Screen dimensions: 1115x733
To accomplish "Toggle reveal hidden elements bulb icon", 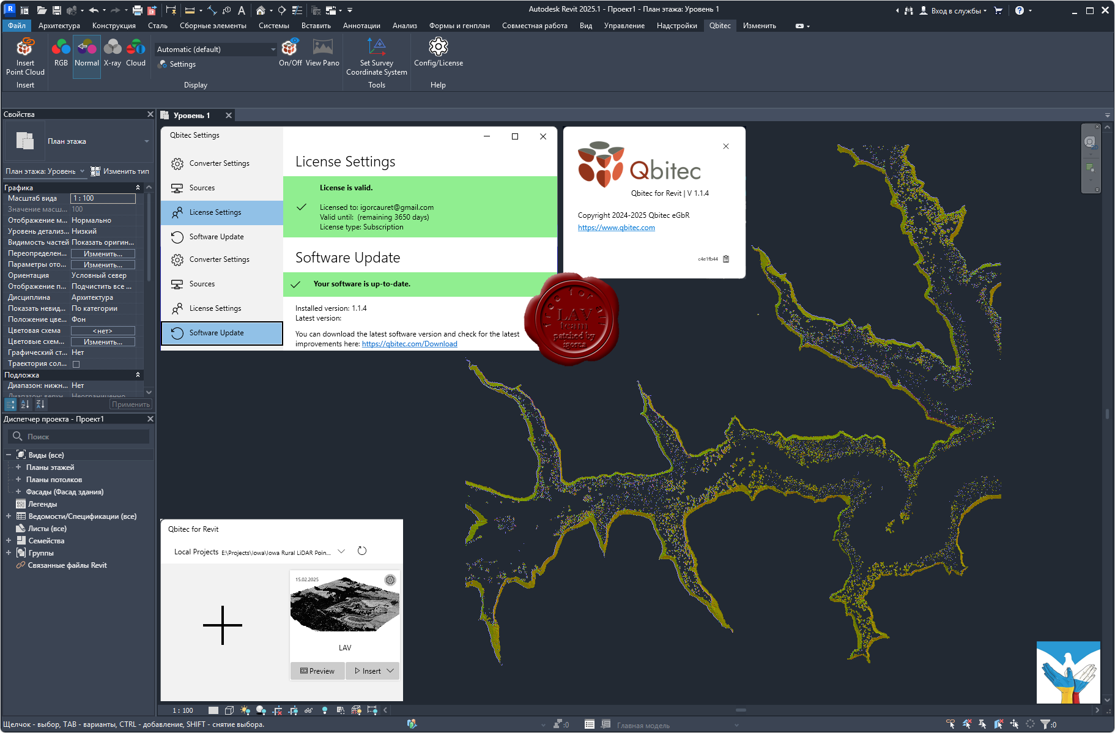I will coord(325,710).
